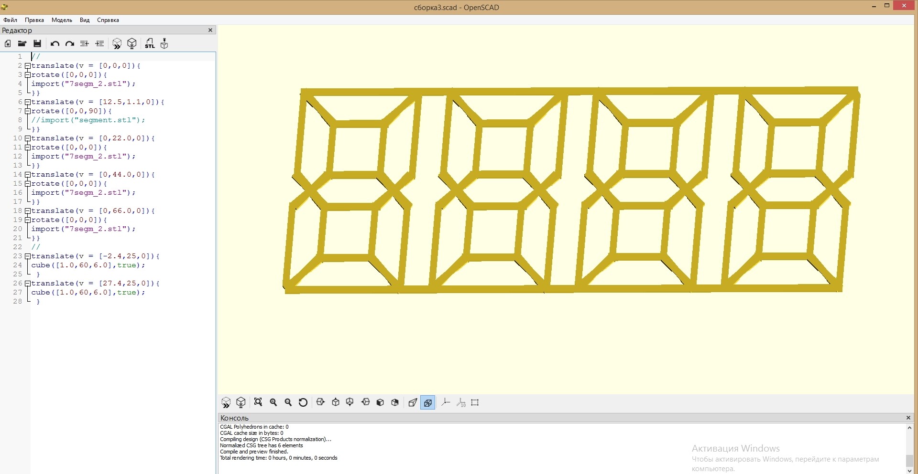The height and width of the screenshot is (474, 918).
Task: Send design to 3D printer icon
Action: (x=164, y=43)
